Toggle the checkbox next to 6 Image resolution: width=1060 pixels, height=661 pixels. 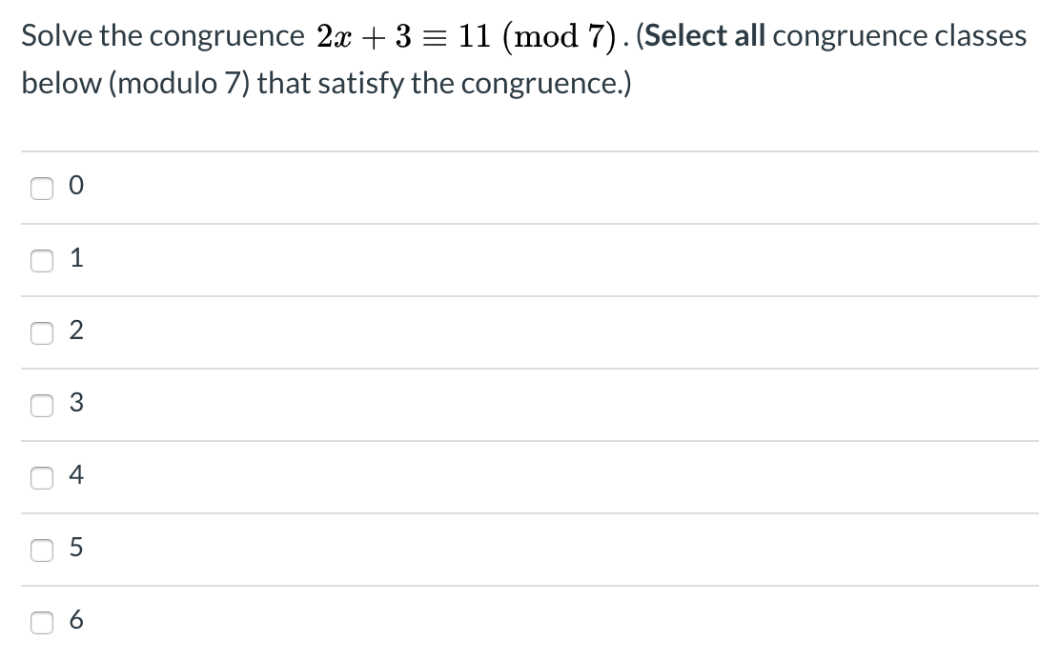[42, 622]
